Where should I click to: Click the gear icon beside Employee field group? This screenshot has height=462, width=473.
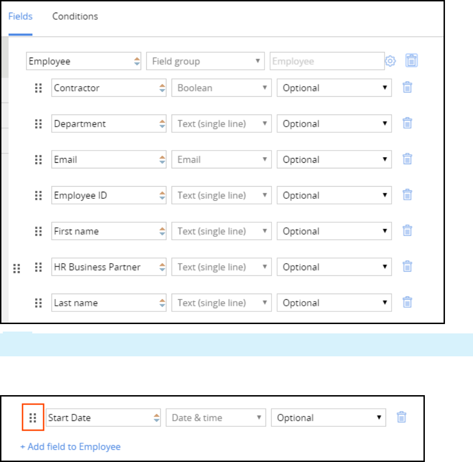point(390,61)
